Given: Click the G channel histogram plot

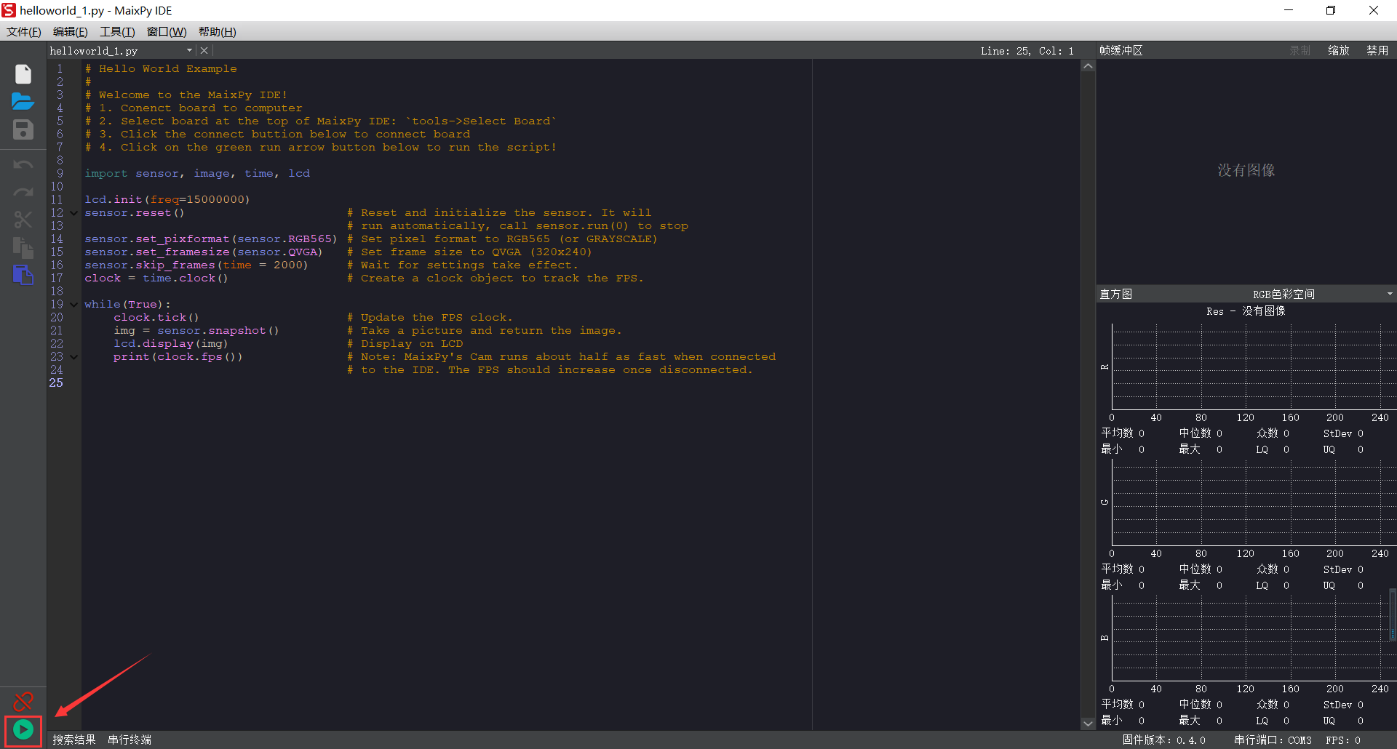Looking at the screenshot, I should [x=1253, y=502].
